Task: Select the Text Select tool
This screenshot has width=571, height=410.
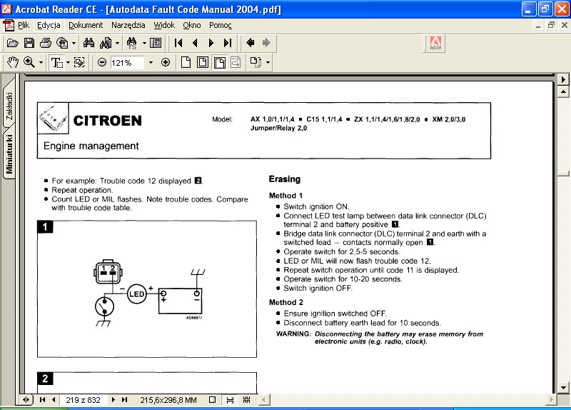Action: (57, 62)
